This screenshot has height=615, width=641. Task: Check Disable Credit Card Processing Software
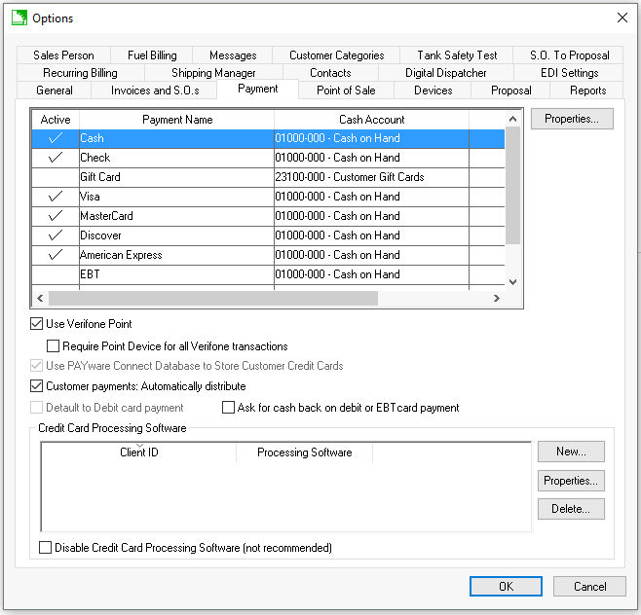[x=46, y=548]
